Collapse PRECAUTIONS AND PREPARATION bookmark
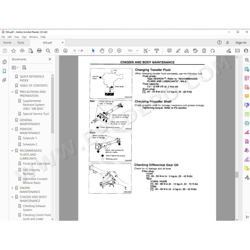Viewport: 250px width, 250px height. click(12, 92)
